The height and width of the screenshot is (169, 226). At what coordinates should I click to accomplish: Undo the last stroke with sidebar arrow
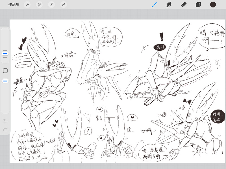tap(5, 121)
